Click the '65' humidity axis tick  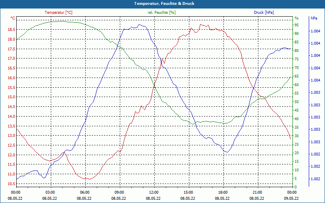(x=297, y=76)
